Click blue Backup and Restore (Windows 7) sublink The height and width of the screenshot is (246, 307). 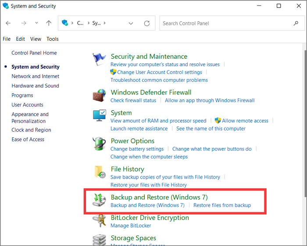click(148, 205)
